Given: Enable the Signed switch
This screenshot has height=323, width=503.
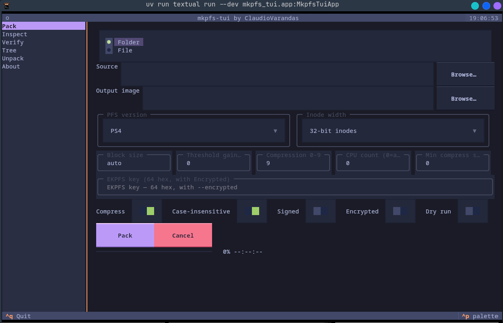Looking at the screenshot, I should (321, 211).
